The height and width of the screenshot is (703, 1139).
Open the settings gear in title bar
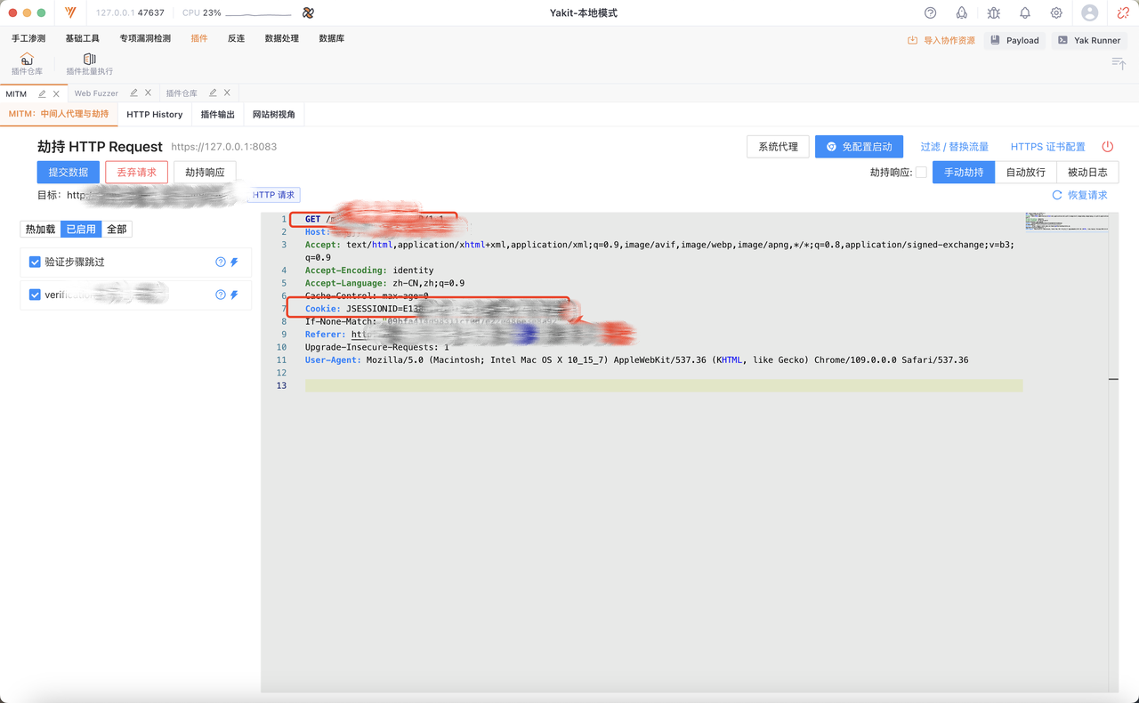1056,13
